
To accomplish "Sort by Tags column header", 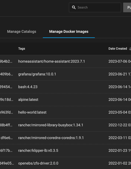I will tap(22, 49).
